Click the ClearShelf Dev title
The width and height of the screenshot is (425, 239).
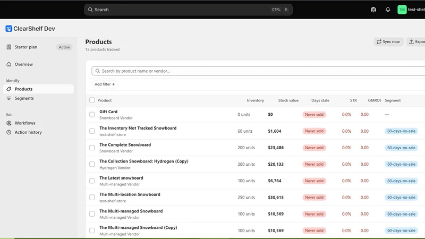pos(34,29)
